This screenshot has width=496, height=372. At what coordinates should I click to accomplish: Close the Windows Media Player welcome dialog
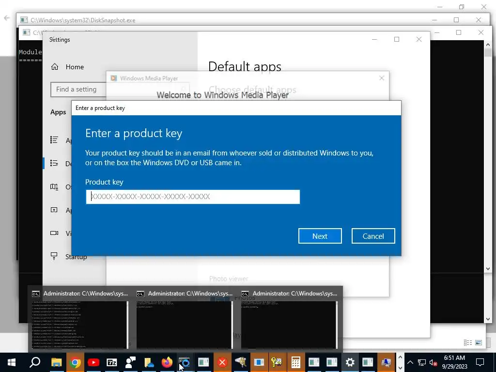point(382,78)
